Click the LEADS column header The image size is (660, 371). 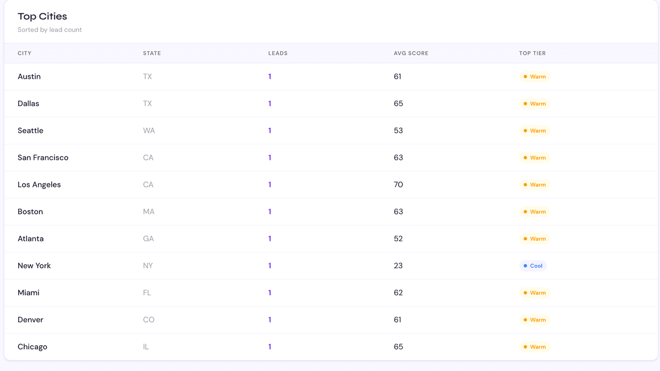click(x=278, y=53)
